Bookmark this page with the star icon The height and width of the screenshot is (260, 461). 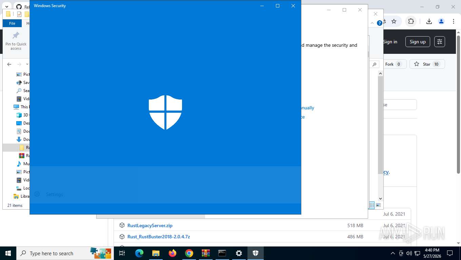[x=394, y=21]
